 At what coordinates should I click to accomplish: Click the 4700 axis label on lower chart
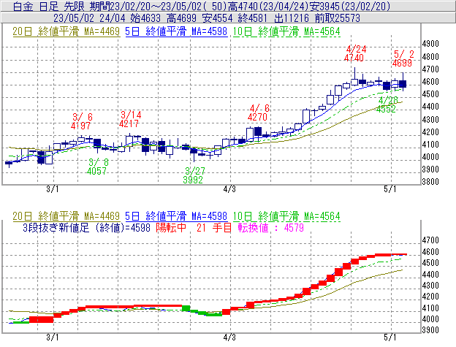430,240
